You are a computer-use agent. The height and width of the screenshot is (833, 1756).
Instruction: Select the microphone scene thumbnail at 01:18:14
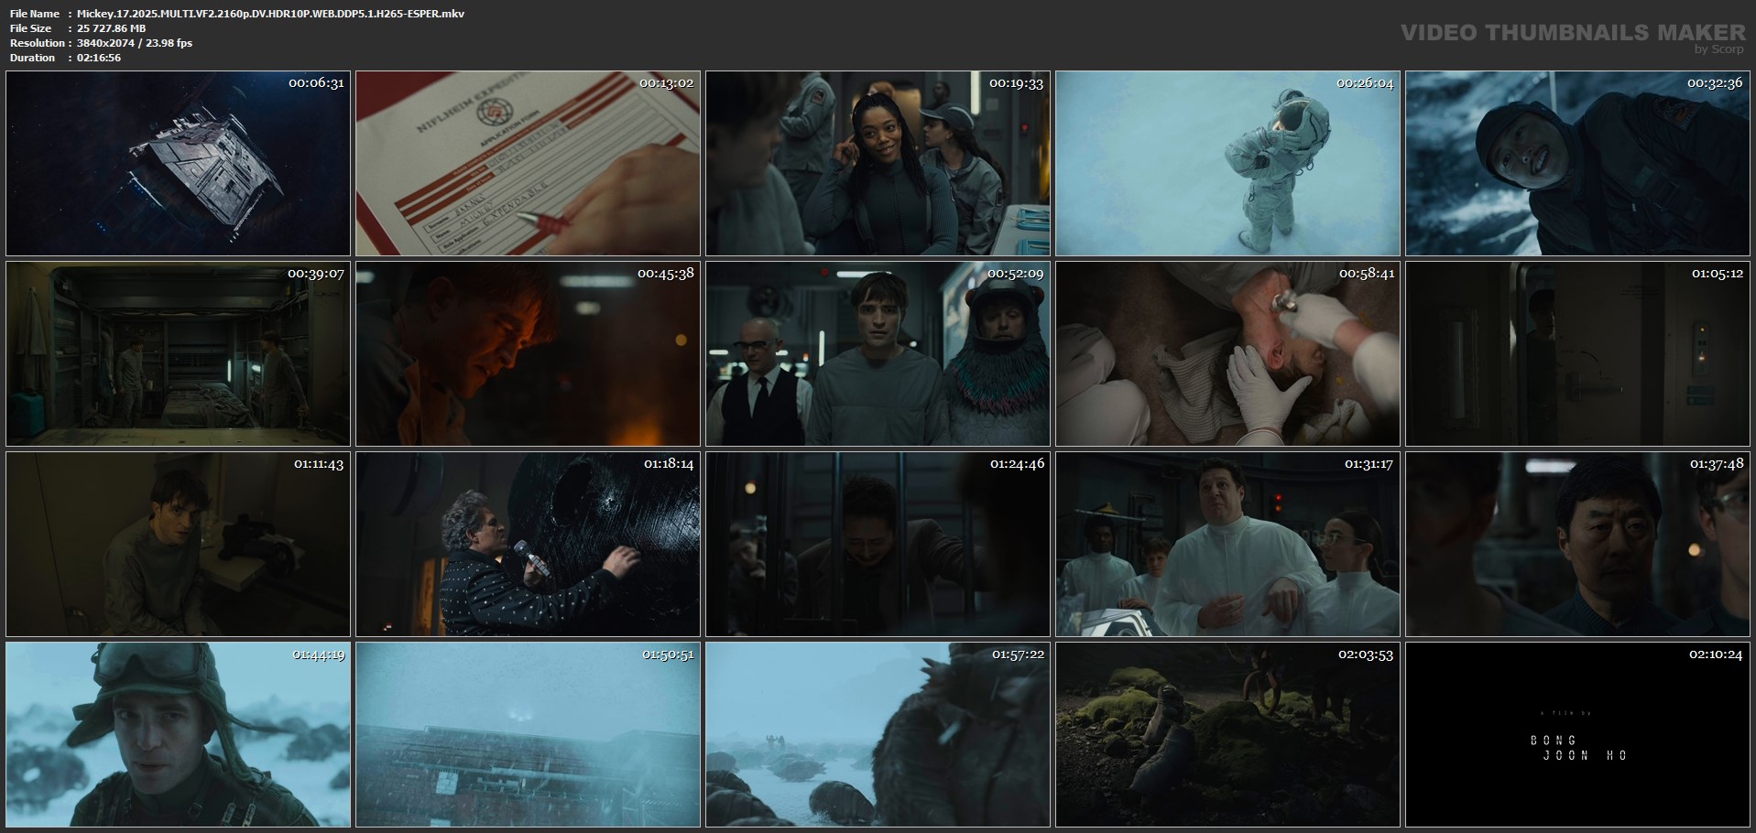[x=528, y=544]
